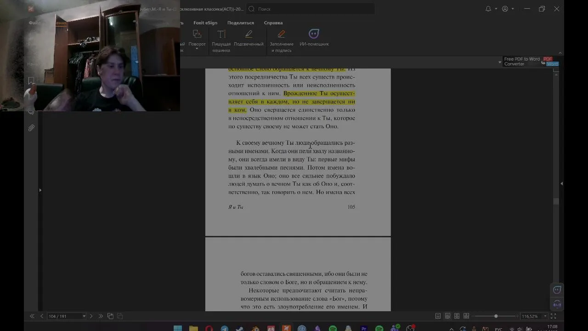Viewport: 588px width, 331px height.
Task: Expand the account dropdown arrow
Action: (x=513, y=9)
